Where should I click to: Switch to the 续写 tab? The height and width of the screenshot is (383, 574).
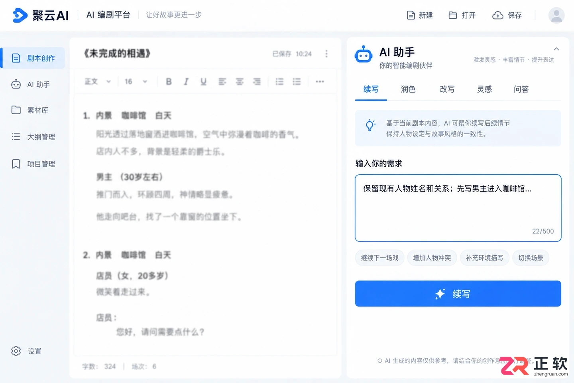click(x=371, y=89)
